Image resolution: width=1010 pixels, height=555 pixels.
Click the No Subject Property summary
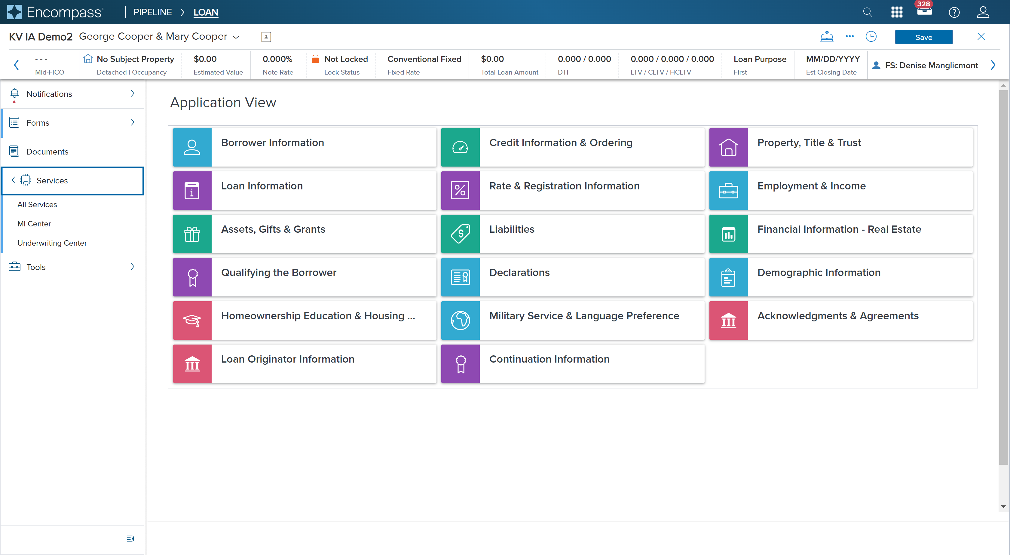129,65
